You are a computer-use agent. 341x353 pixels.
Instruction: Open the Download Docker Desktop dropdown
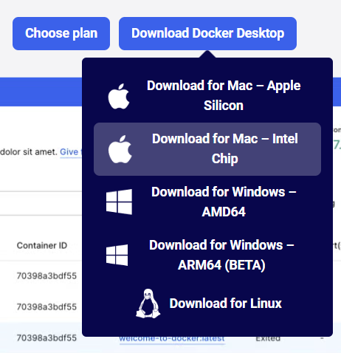(x=207, y=33)
